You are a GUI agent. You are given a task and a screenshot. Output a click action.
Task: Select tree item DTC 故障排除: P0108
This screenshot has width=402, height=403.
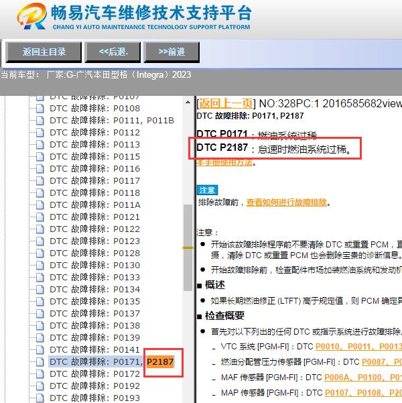point(94,109)
